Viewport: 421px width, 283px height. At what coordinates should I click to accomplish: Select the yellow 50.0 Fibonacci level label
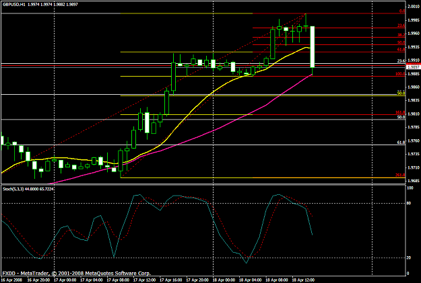click(401, 93)
